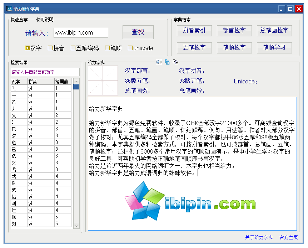This screenshot has height=248, width=308.
Task: Select the 也 row in results
Action: [x=41, y=142]
